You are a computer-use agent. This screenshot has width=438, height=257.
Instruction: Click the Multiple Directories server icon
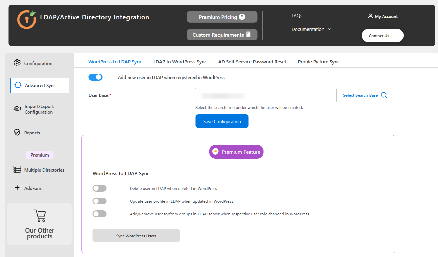(17, 170)
